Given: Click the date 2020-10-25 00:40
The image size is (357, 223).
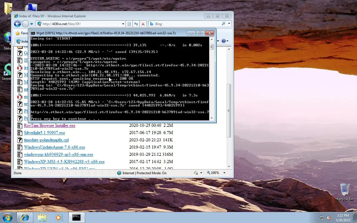Looking at the screenshot, I should tap(145, 125).
